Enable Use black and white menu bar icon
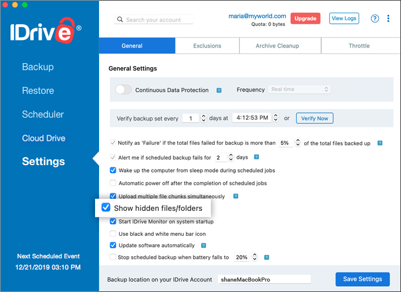The height and width of the screenshot is (292, 401). 113,233
